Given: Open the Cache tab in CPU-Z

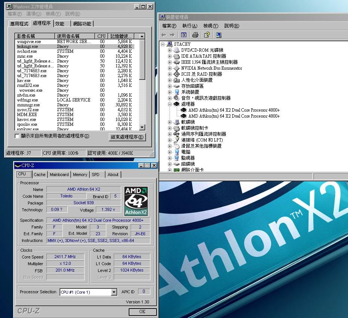Looking at the screenshot, I should pyautogui.click(x=40, y=175).
